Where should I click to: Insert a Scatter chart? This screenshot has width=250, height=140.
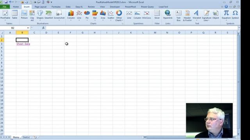click(x=111, y=15)
